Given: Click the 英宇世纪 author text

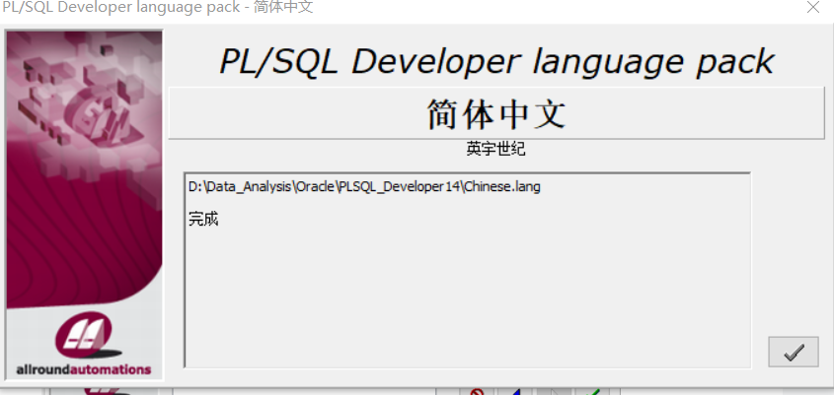Looking at the screenshot, I should [495, 150].
